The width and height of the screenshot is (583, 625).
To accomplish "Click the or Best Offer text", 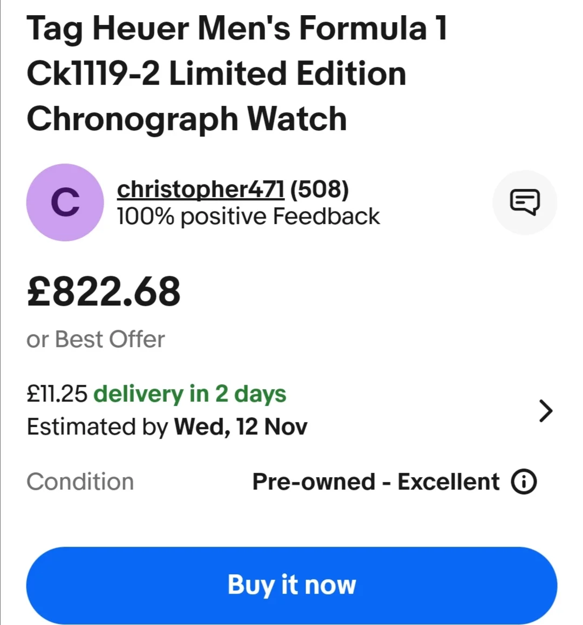I will click(x=96, y=339).
